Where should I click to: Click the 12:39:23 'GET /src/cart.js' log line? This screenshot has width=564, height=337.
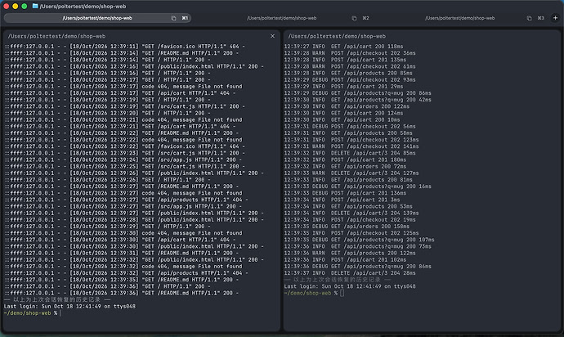(124, 153)
